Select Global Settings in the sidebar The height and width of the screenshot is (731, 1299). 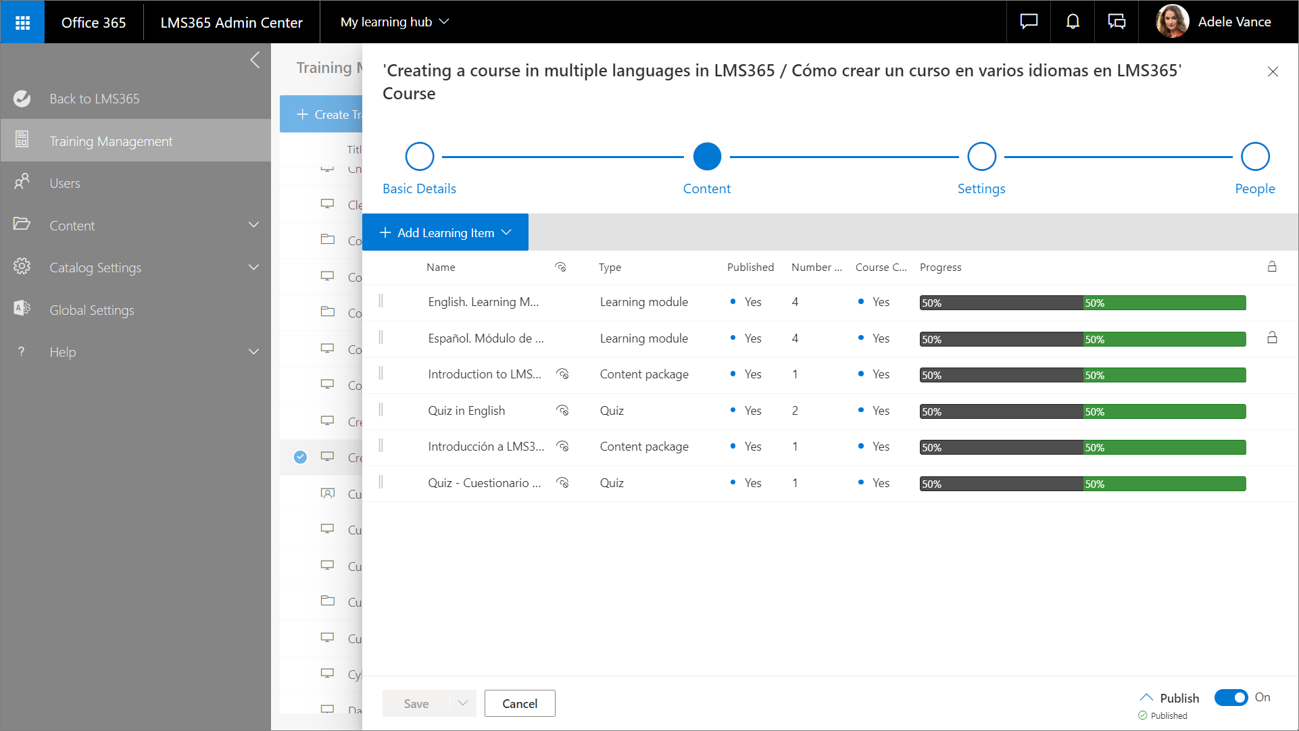[92, 310]
